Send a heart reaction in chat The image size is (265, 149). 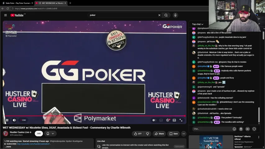pyautogui.click(x=254, y=129)
